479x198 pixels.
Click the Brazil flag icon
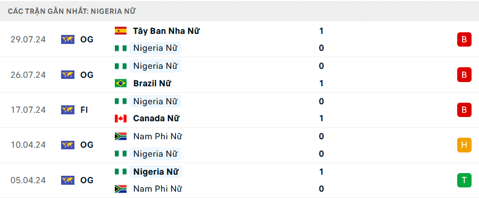pyautogui.click(x=121, y=83)
